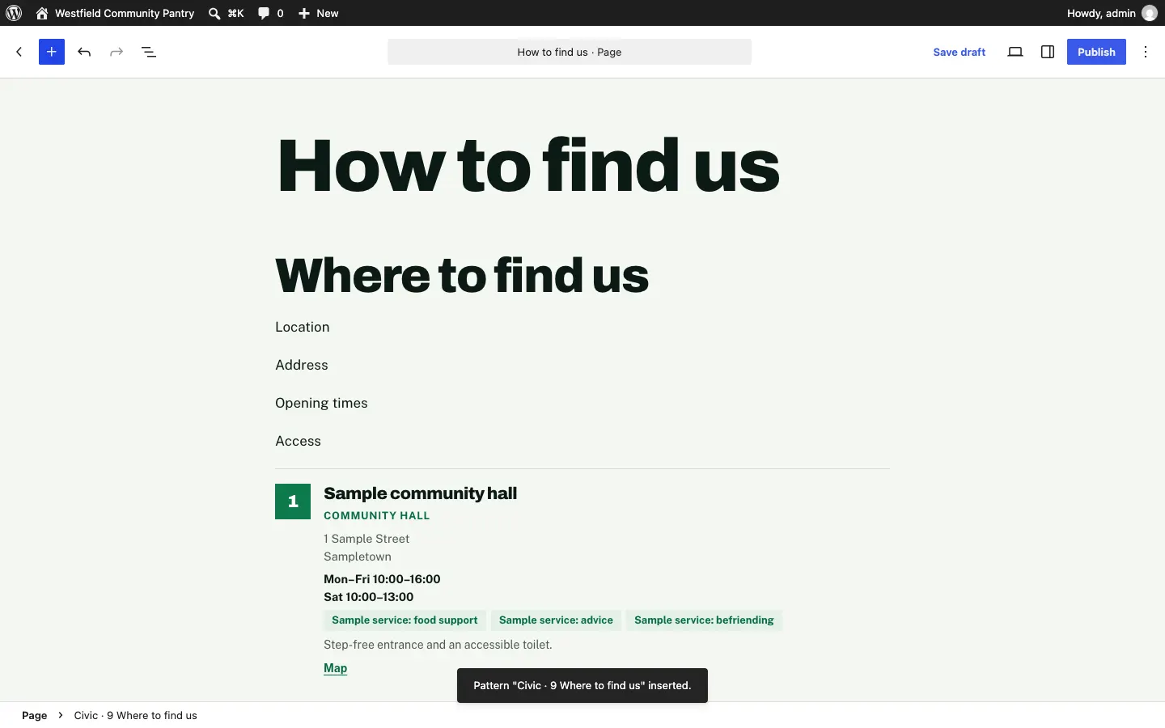1165x728 pixels.
Task: Select the 'Sample community hall' heading
Action: coord(420,493)
